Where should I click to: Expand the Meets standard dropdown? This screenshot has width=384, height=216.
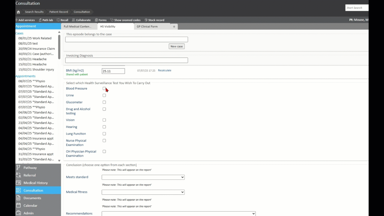(143, 177)
